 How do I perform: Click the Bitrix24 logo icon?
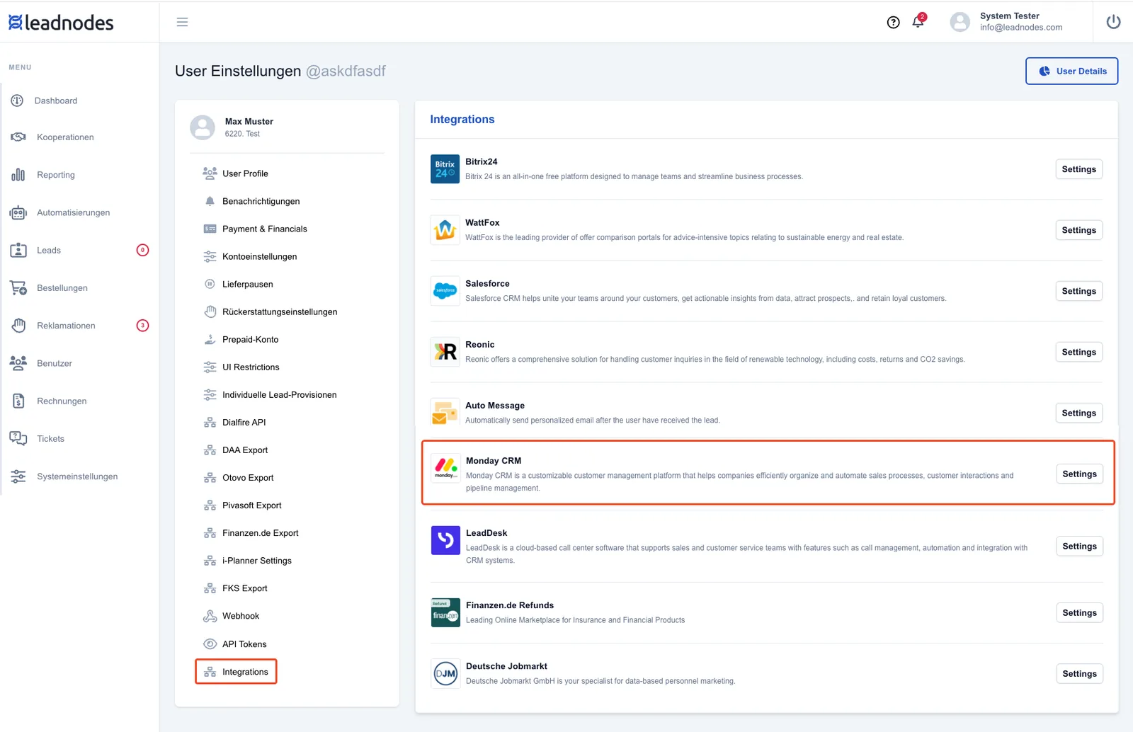click(445, 169)
